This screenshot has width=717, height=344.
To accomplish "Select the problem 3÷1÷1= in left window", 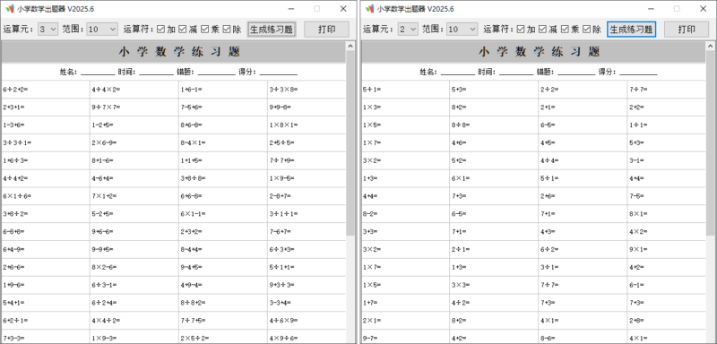I will [x=283, y=214].
